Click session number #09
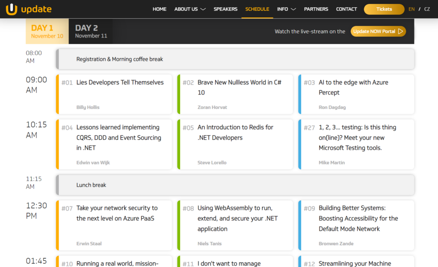 tap(309, 209)
